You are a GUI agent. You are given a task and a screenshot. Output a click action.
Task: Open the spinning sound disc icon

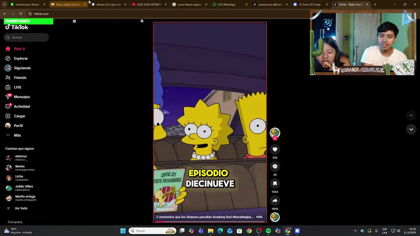275,217
